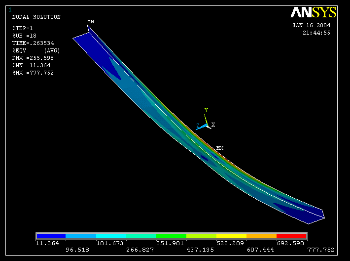Click the legend value 11.364
Screen dimensions: 350x261
point(47,243)
